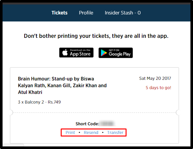Image resolution: width=193 pixels, height=149 pixels.
Task: Open the Tickets tab
Action: [59, 13]
